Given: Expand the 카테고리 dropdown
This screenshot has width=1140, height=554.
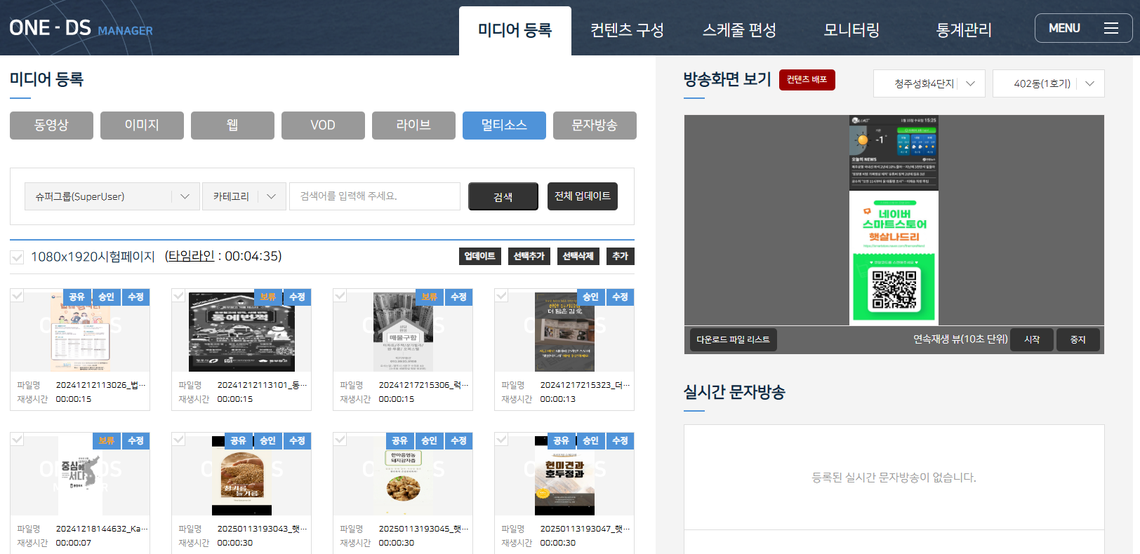Looking at the screenshot, I should [x=244, y=196].
